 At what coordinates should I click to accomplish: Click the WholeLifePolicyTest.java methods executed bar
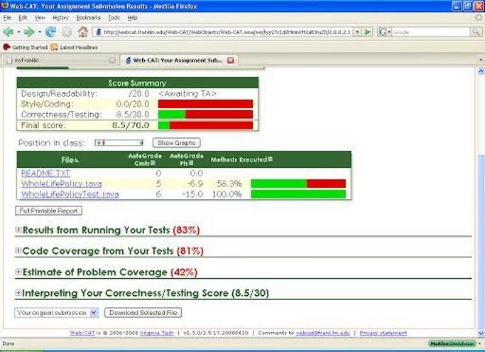tap(298, 194)
